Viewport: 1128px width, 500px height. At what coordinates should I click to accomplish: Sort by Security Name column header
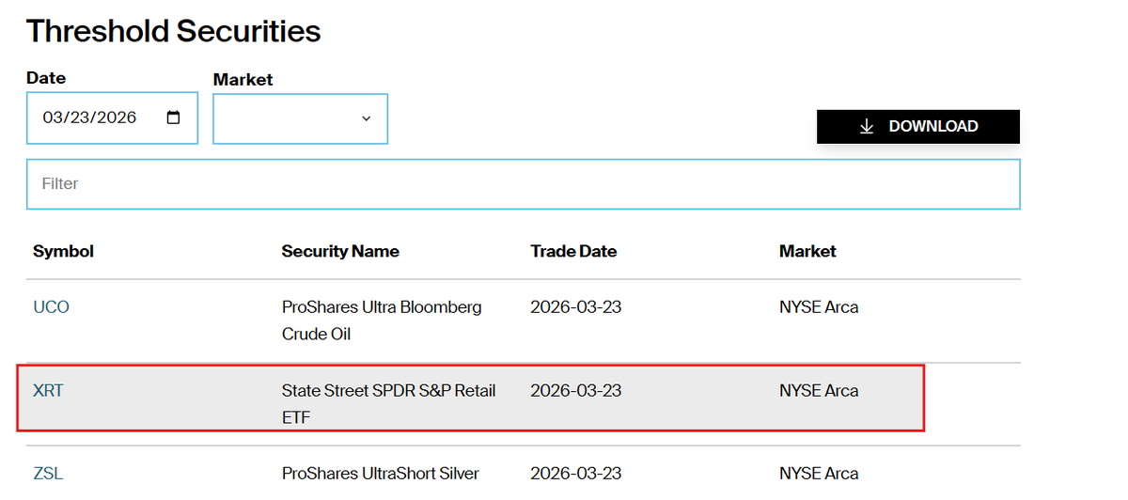pyautogui.click(x=340, y=251)
